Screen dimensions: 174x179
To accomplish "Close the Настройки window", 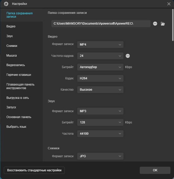I will click(169, 4).
